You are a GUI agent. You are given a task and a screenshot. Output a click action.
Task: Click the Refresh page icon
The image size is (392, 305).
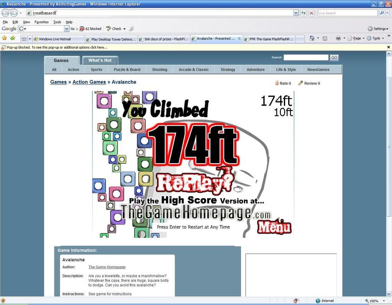click(x=303, y=13)
